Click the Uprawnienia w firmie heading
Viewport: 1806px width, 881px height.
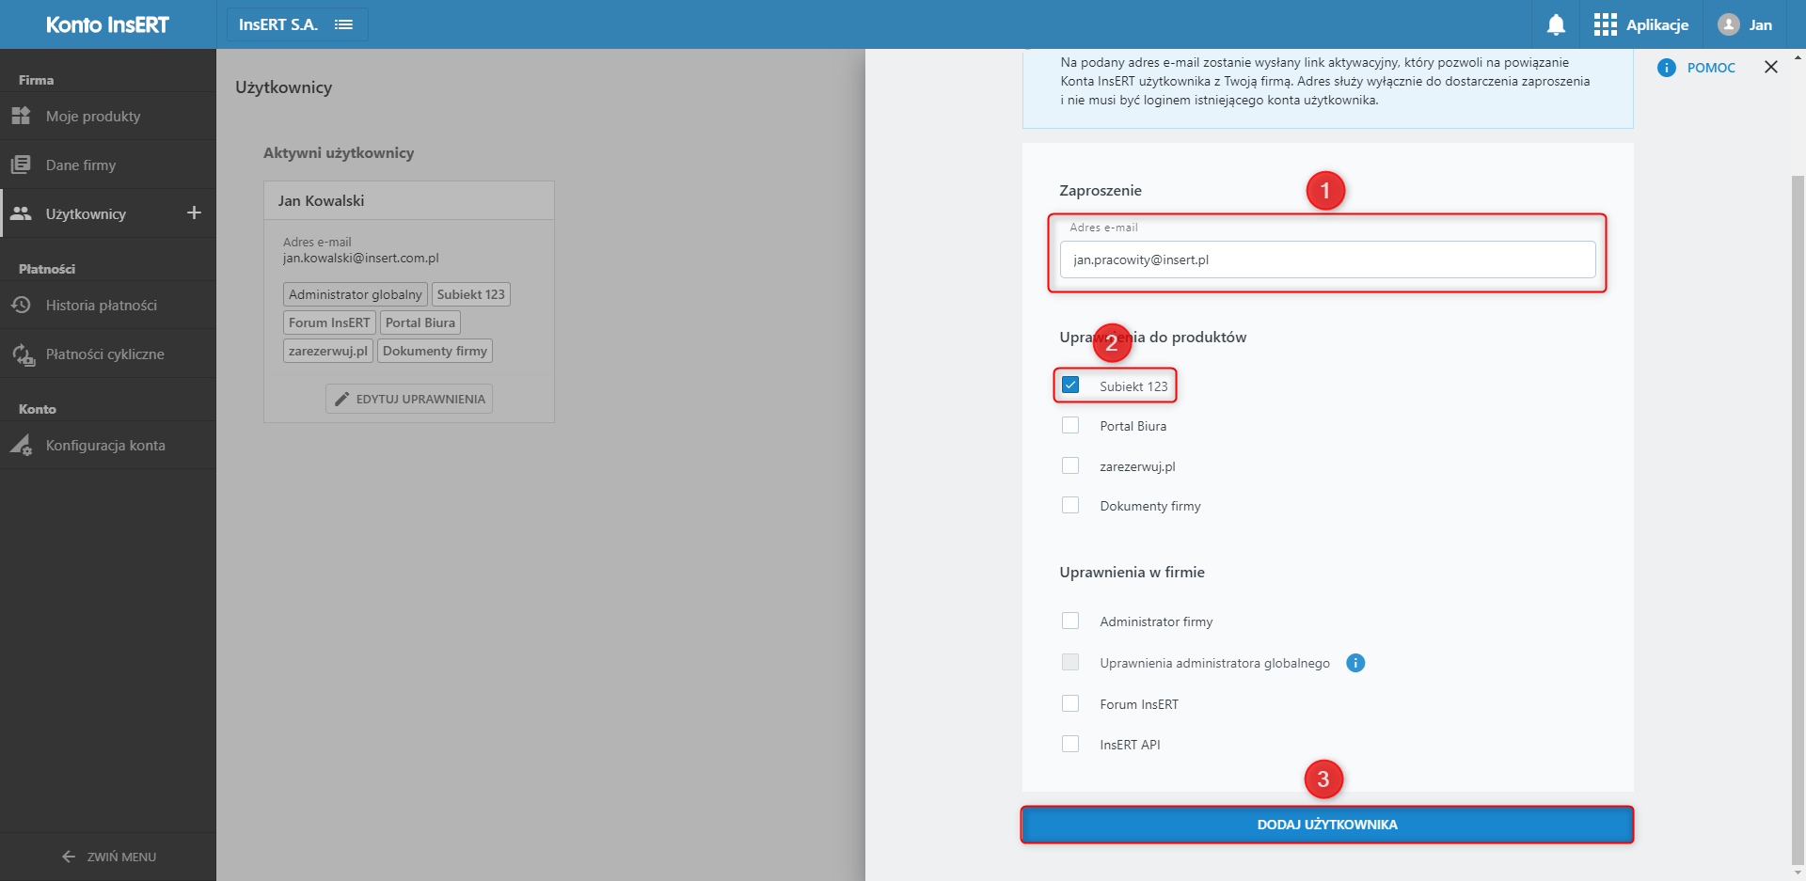pos(1132,572)
